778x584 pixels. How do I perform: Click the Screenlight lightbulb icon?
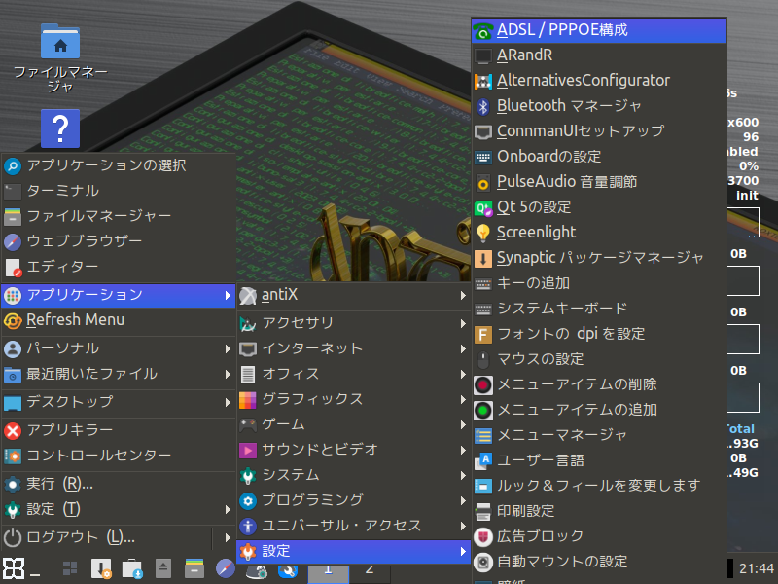click(482, 233)
